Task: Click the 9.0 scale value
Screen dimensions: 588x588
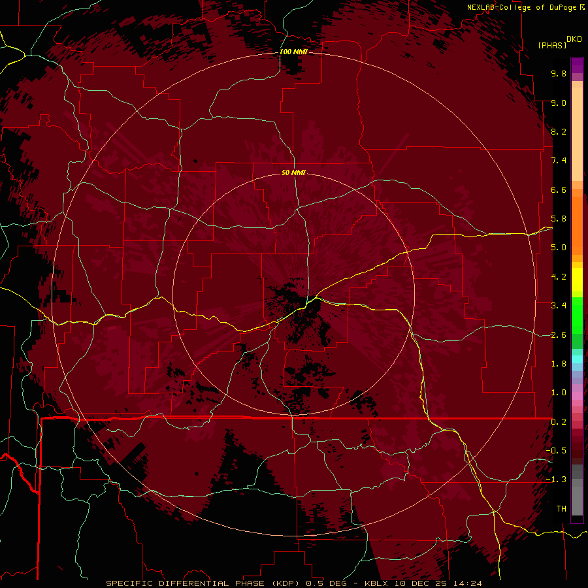Action: [559, 103]
